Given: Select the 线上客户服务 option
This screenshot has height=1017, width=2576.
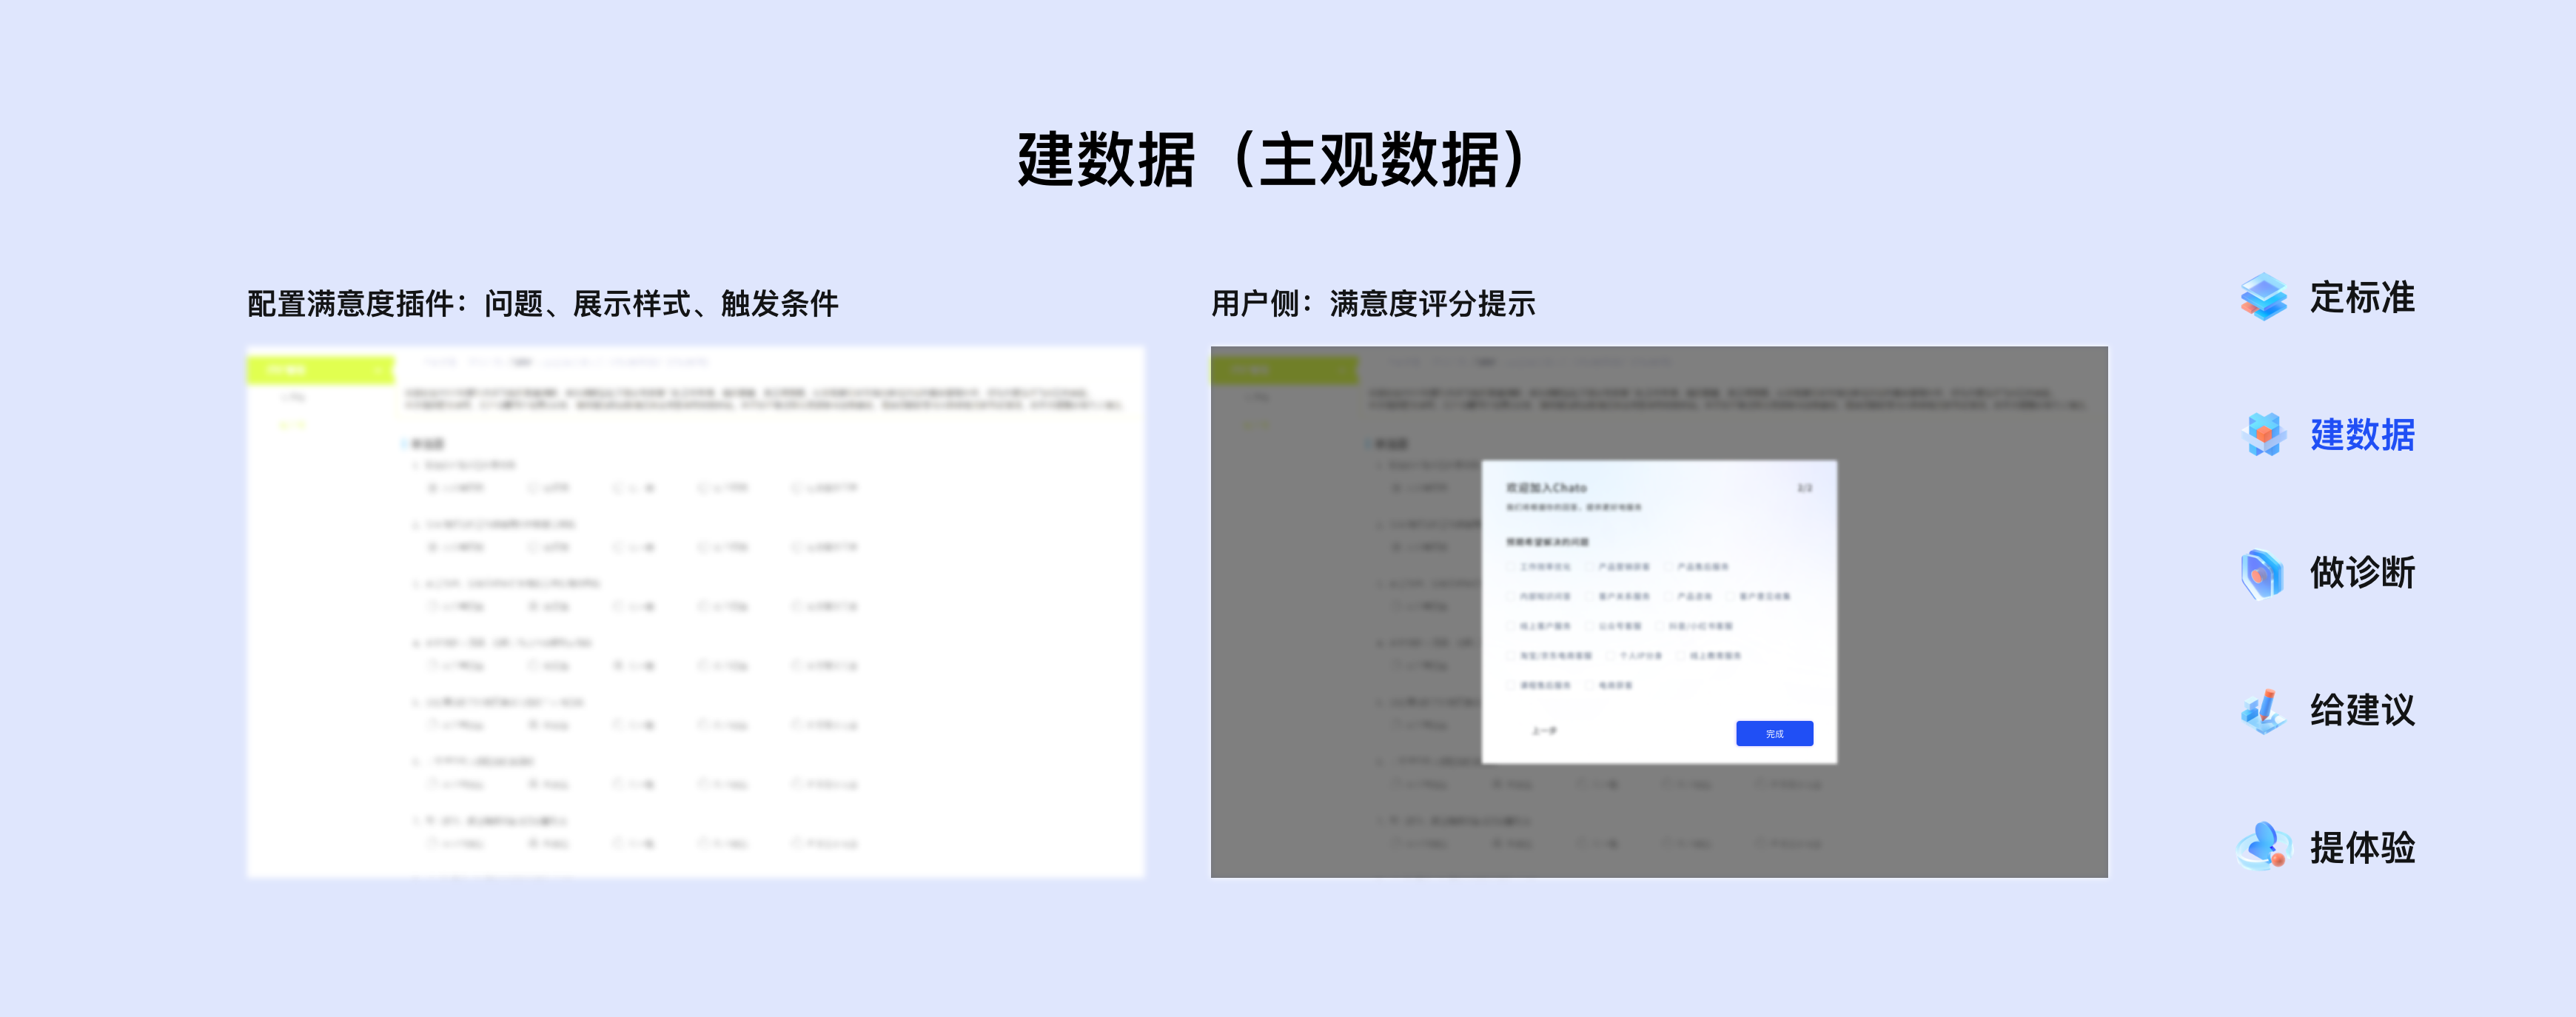Looking at the screenshot, I should (x=1511, y=627).
